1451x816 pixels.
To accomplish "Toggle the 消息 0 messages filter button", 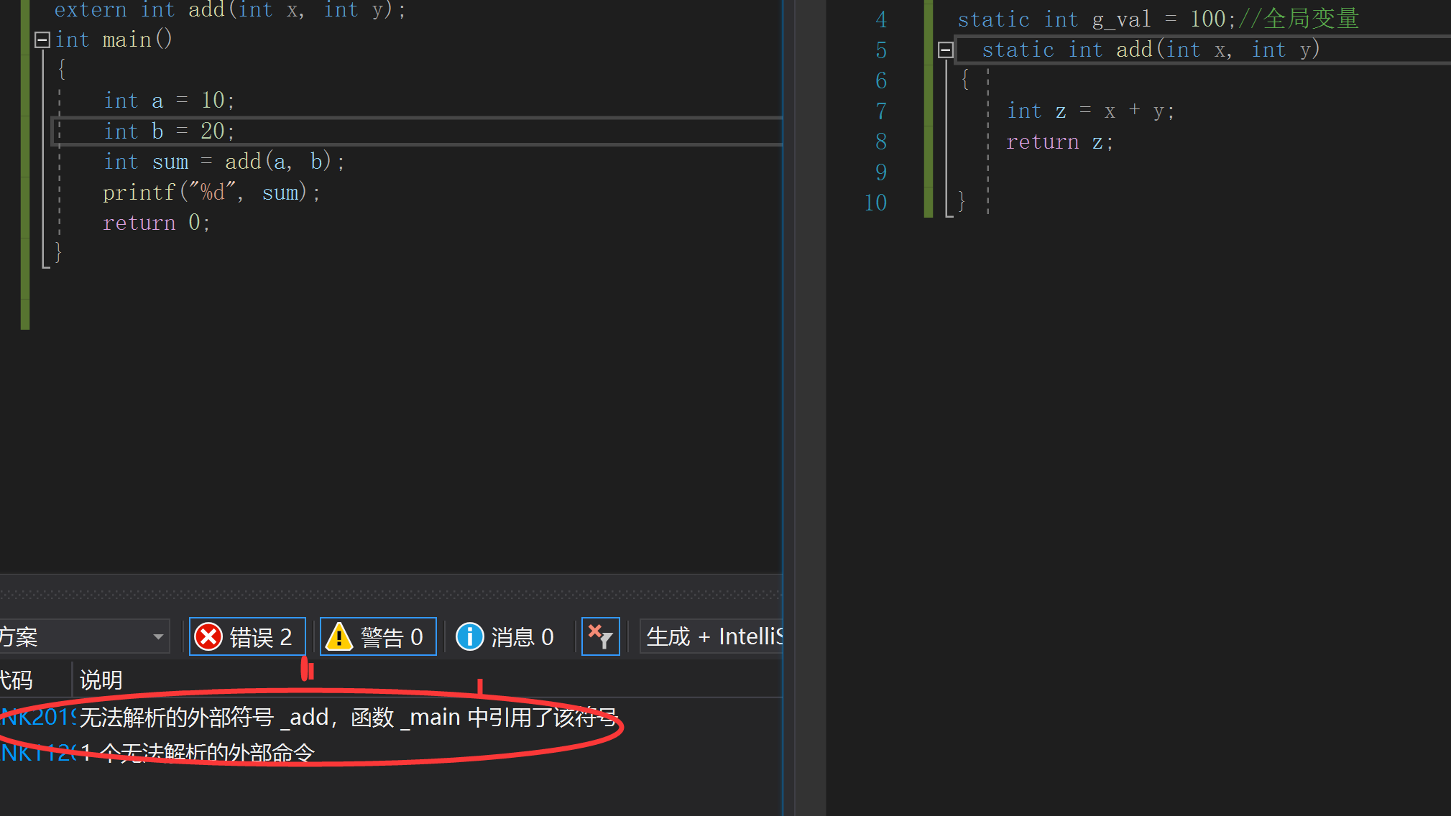I will pos(506,636).
